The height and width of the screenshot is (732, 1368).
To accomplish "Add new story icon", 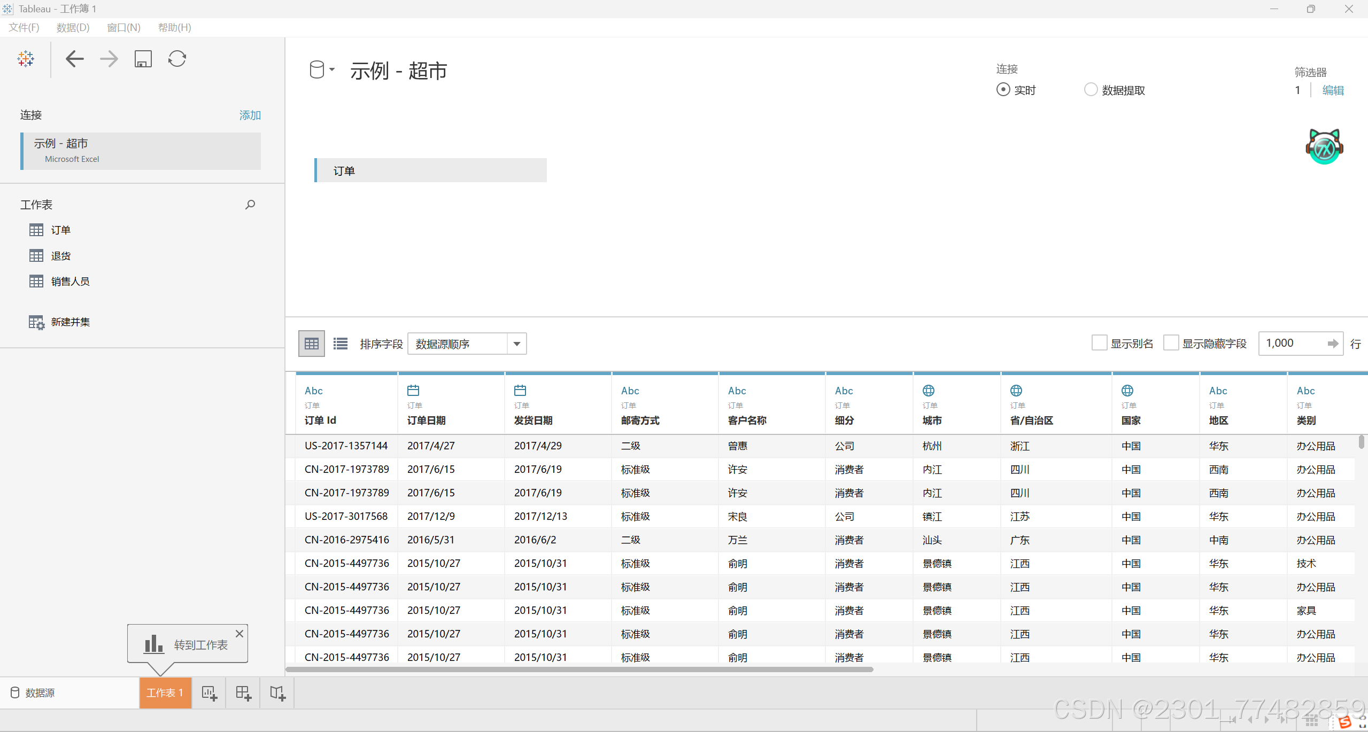I will tap(277, 693).
